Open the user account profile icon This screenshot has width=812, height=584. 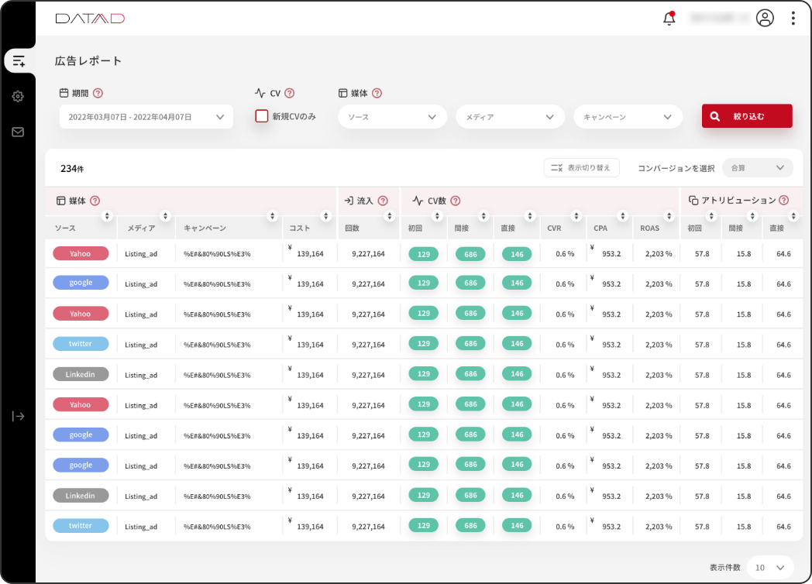tap(765, 19)
